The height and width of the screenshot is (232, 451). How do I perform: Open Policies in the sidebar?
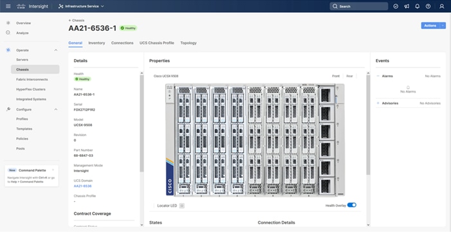click(22, 139)
